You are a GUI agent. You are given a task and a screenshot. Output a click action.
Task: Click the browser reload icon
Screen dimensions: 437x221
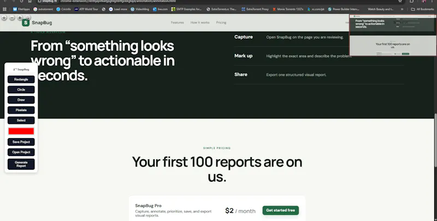pyautogui.click(x=21, y=1)
